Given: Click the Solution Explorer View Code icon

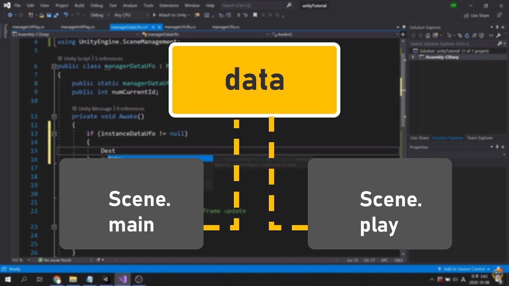Looking at the screenshot, I should tap(491, 35).
